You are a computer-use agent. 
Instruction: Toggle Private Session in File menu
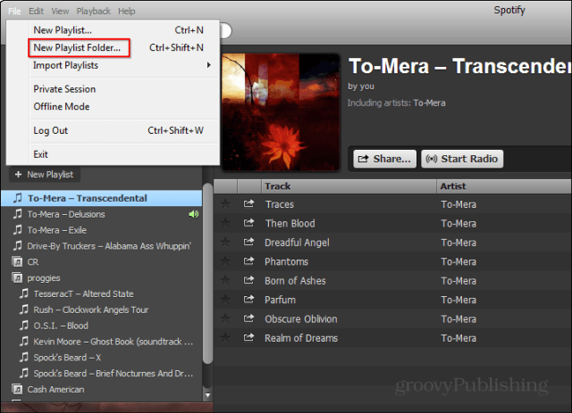(x=114, y=89)
